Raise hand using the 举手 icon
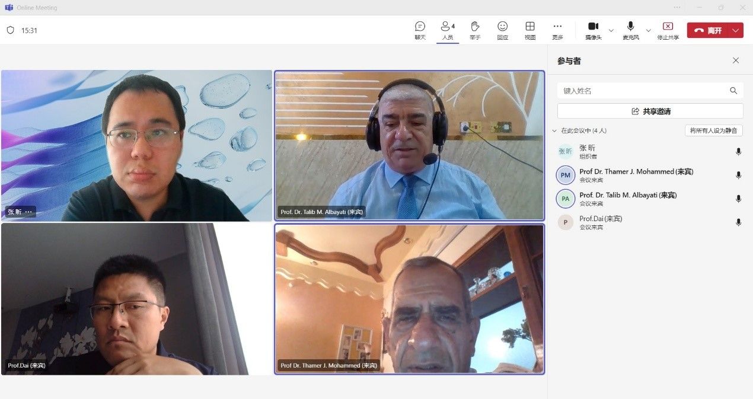The height and width of the screenshot is (399, 753). tap(475, 27)
